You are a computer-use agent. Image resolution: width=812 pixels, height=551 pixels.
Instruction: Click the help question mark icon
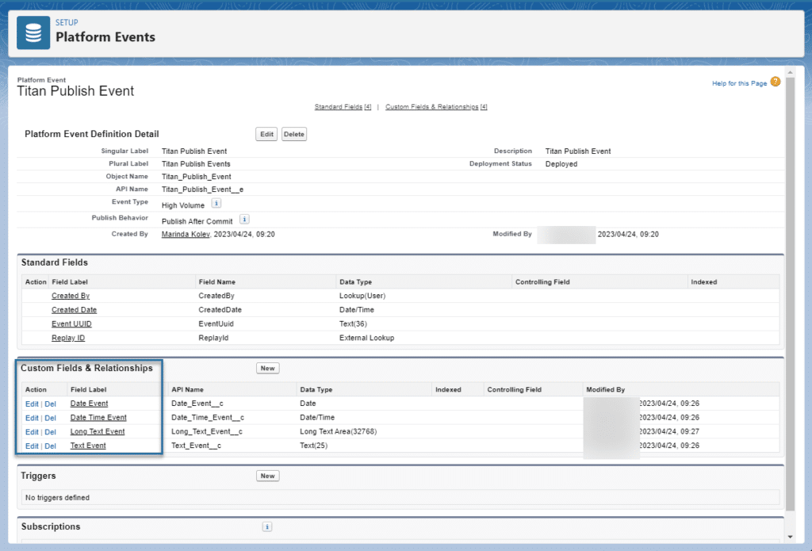pyautogui.click(x=776, y=82)
